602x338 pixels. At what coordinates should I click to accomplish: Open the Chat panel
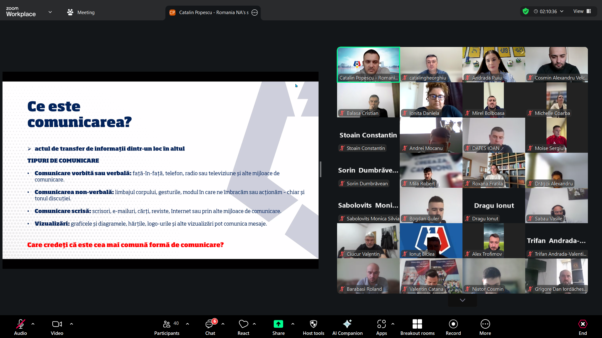[210, 327]
